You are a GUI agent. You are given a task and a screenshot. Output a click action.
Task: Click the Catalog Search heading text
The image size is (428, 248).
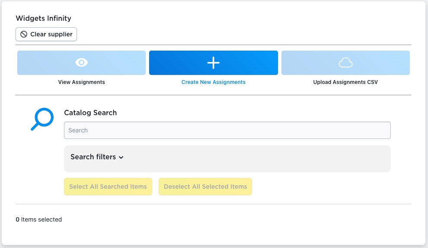click(90, 113)
